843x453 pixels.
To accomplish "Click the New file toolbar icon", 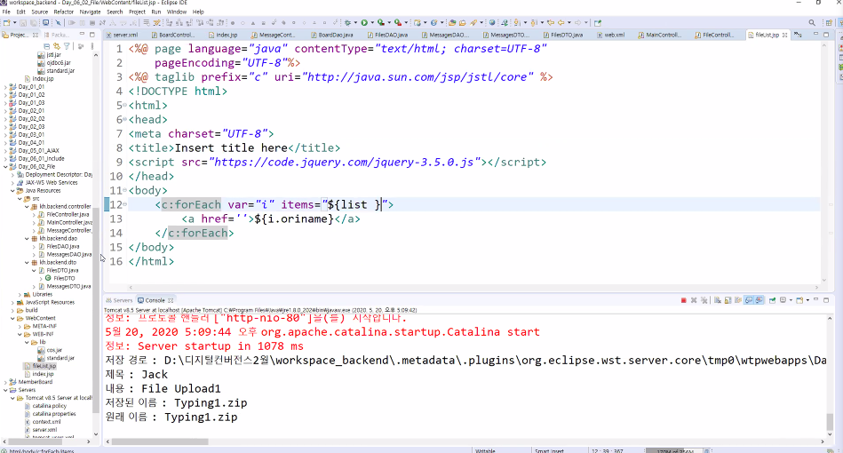I will (x=6, y=22).
